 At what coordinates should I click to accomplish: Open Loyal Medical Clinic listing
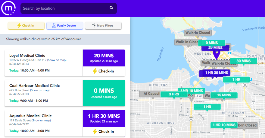point(27,56)
